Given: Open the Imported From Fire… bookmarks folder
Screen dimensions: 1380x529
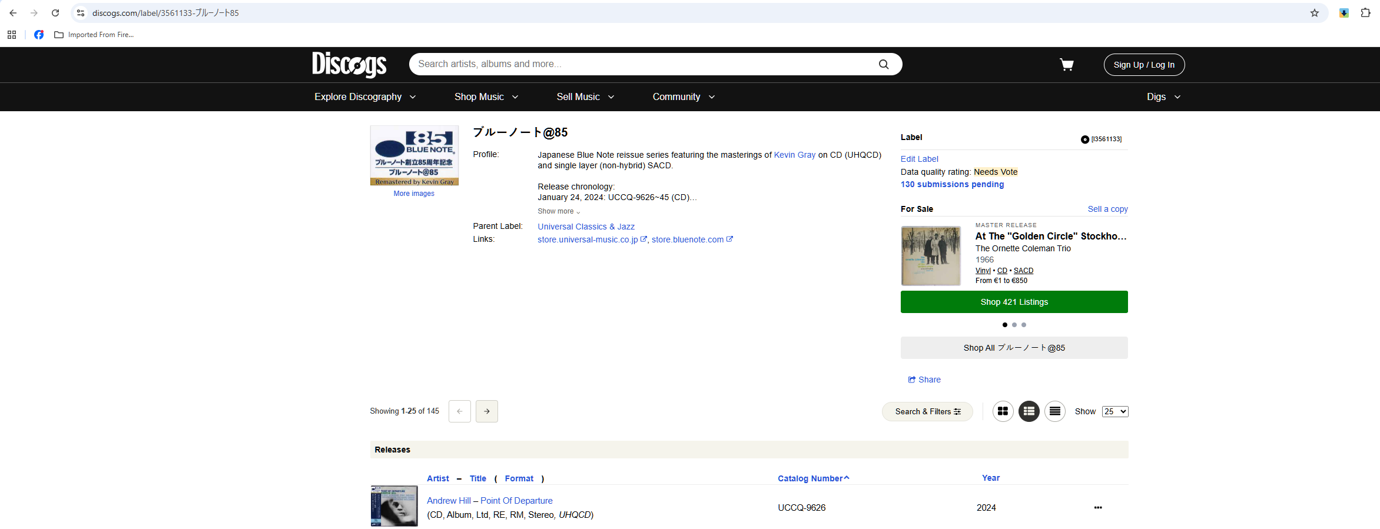Looking at the screenshot, I should (94, 35).
